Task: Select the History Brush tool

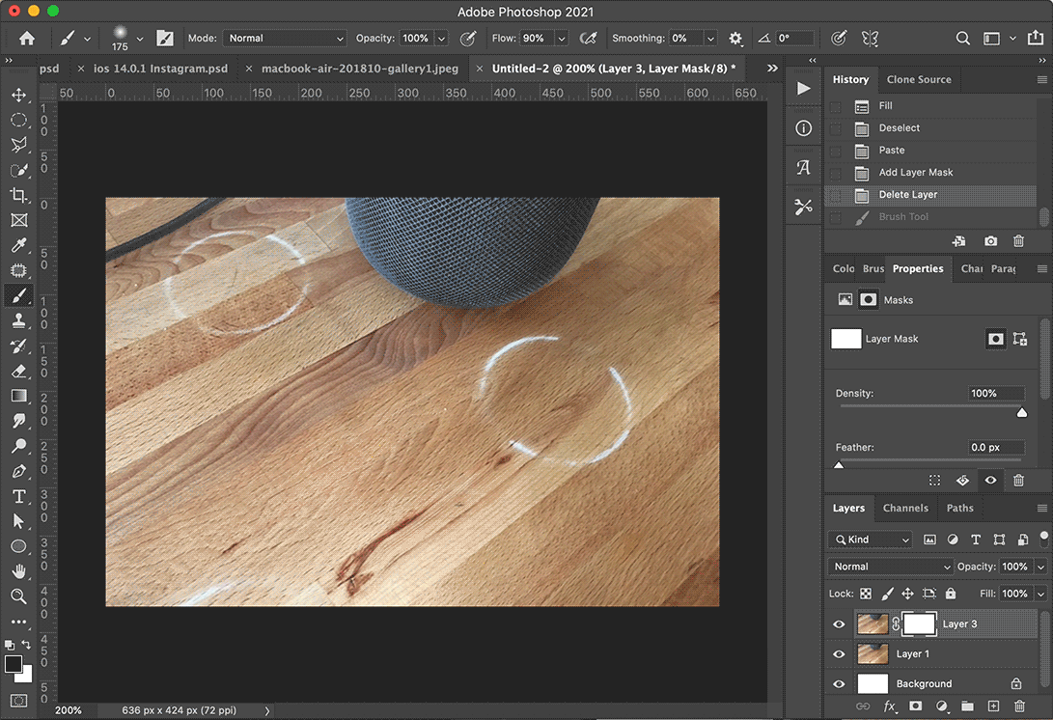Action: (x=18, y=346)
